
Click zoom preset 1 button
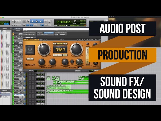click(12, 25)
